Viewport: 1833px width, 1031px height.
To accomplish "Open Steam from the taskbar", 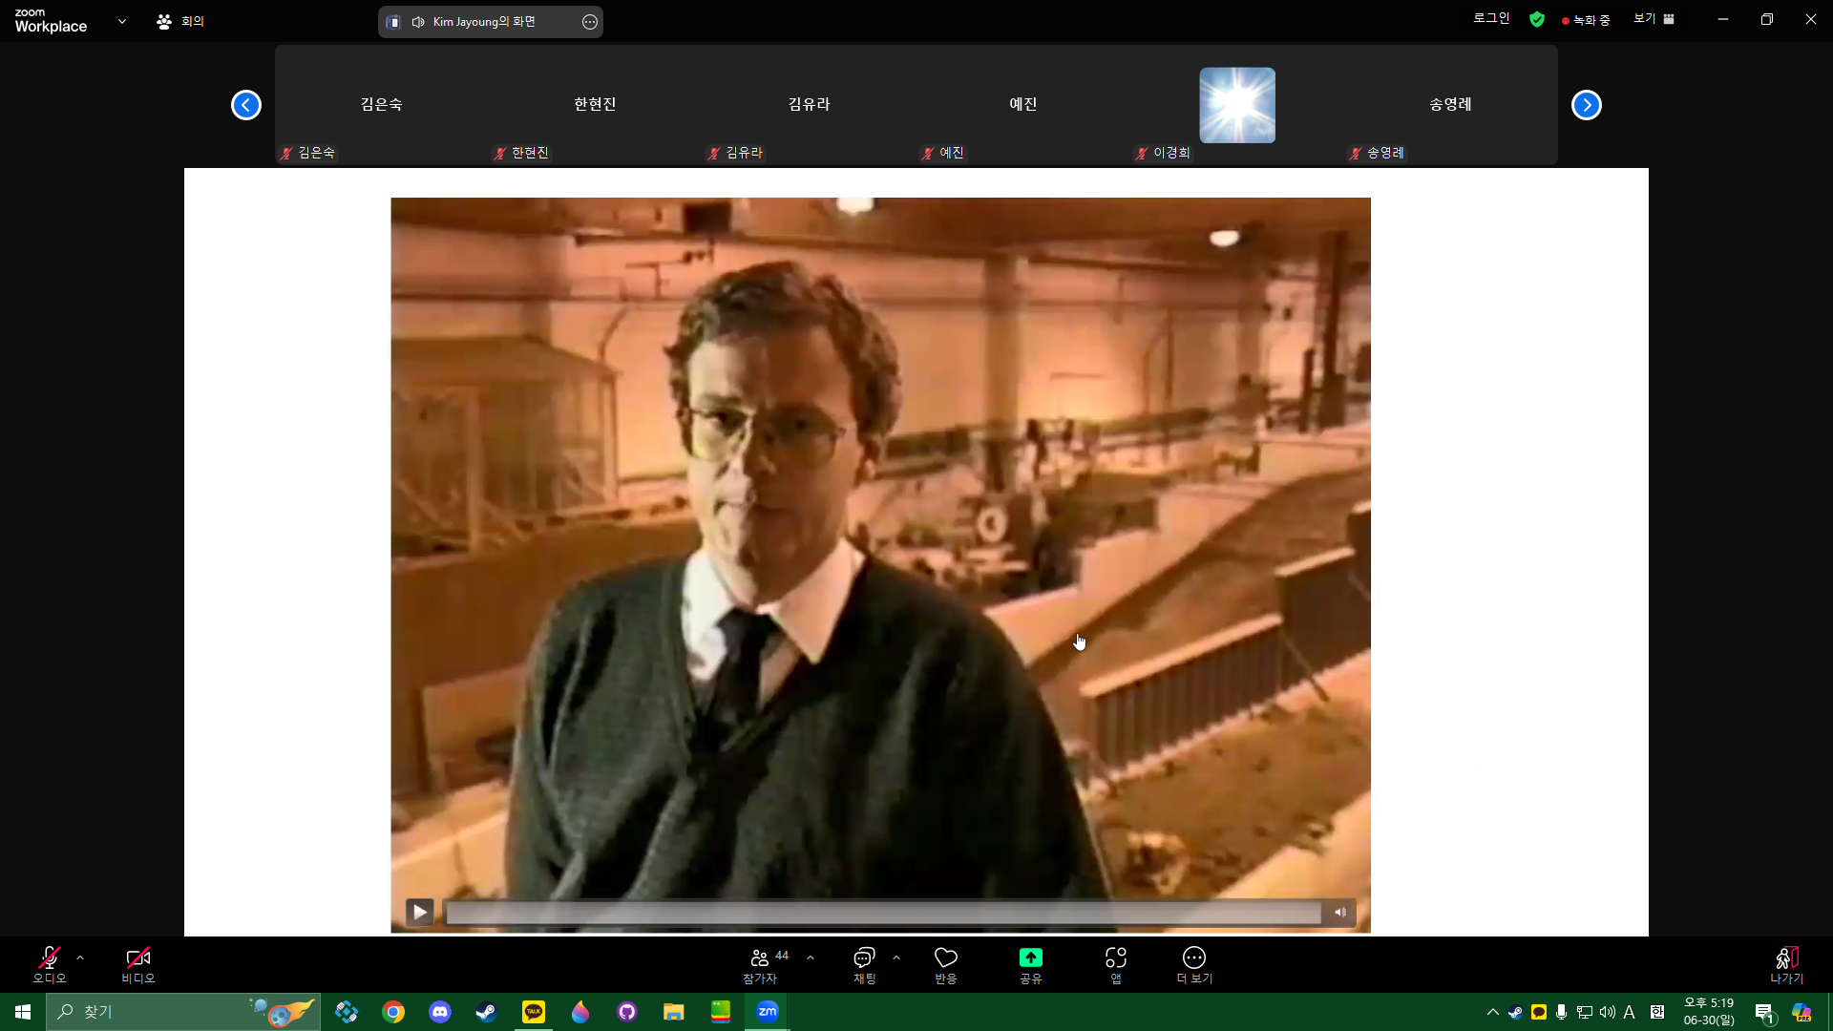I will (486, 1012).
